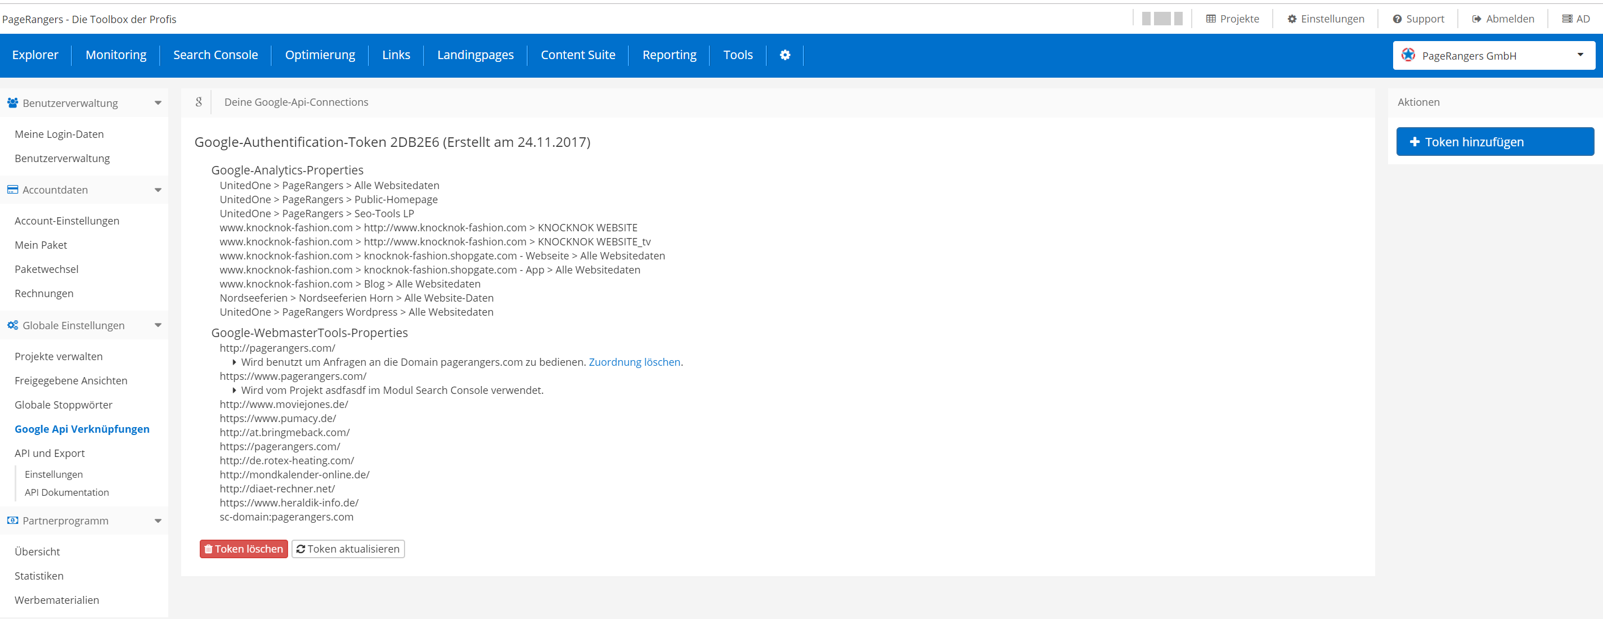Image resolution: width=1603 pixels, height=619 pixels.
Task: Click the Token hinzufügen button
Action: coord(1495,142)
